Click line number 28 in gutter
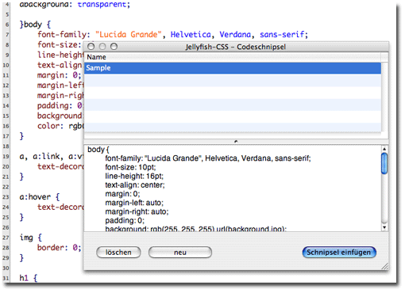Screen dimensions: 405x289 6,248
